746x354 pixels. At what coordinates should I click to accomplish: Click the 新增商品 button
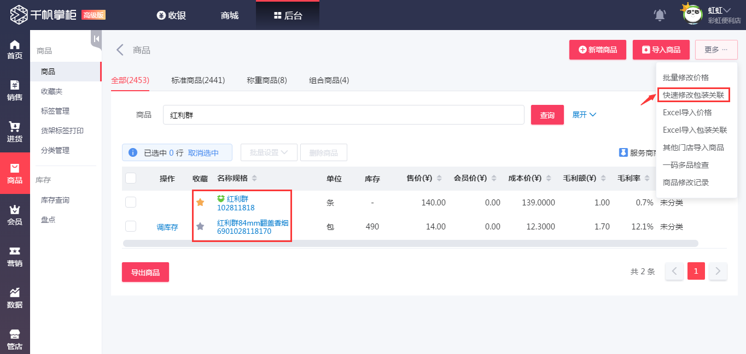pos(597,49)
